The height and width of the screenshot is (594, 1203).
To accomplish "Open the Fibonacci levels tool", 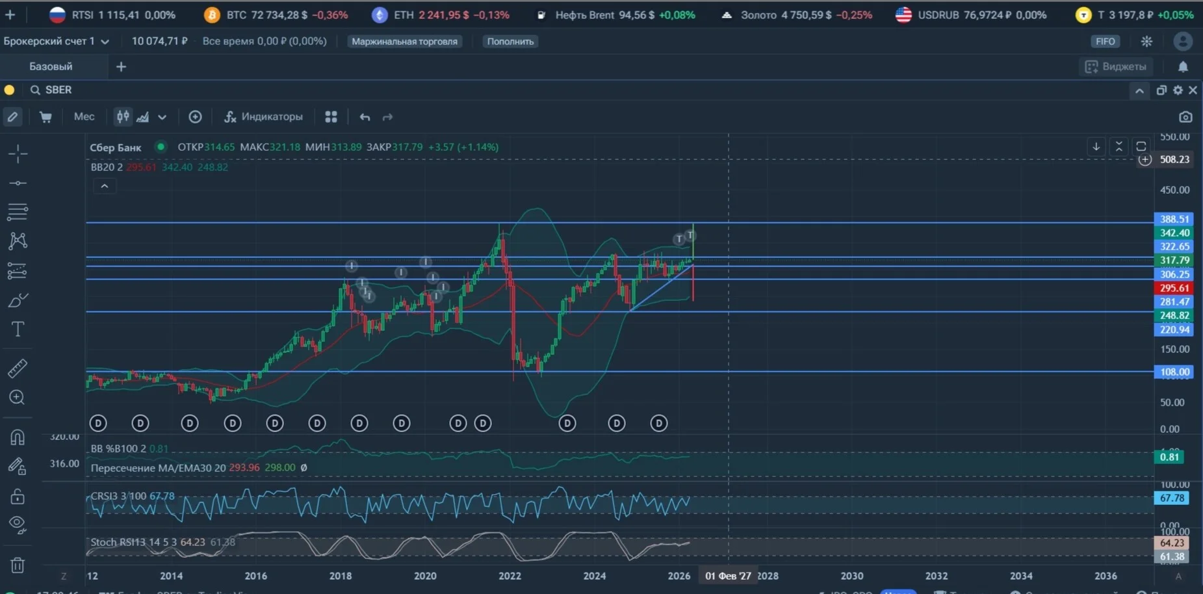I will 18,212.
